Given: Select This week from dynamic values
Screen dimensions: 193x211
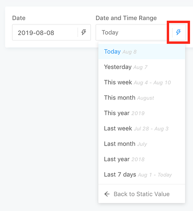Looking at the screenshot, I should coord(142,82).
